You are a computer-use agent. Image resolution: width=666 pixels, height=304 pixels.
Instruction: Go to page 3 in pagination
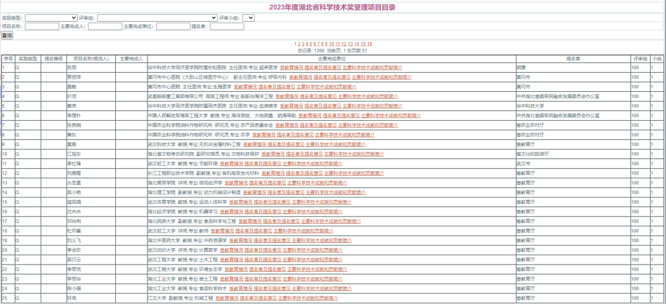pos(303,44)
